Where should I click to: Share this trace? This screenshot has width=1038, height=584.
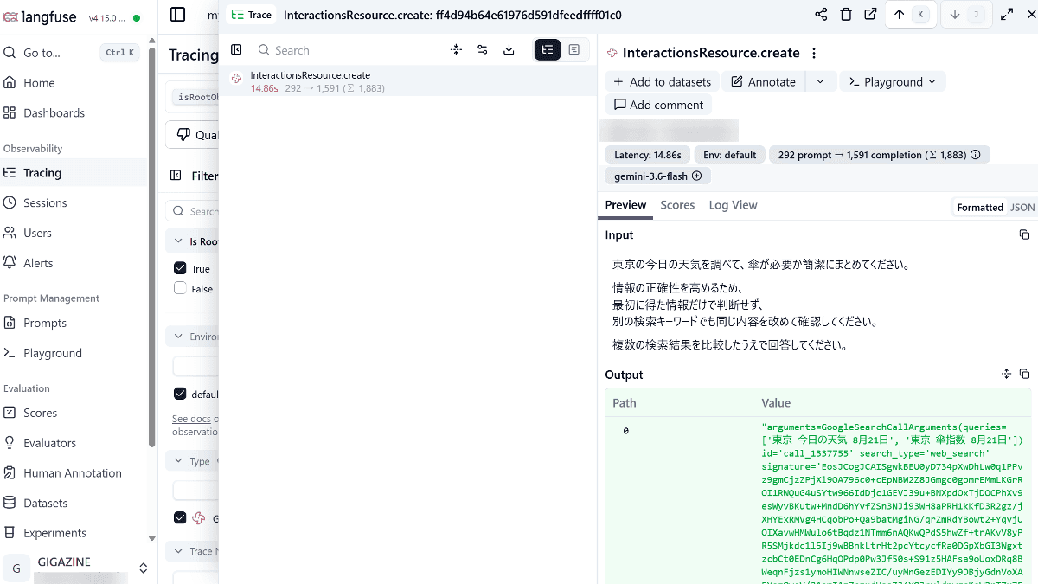tap(821, 15)
